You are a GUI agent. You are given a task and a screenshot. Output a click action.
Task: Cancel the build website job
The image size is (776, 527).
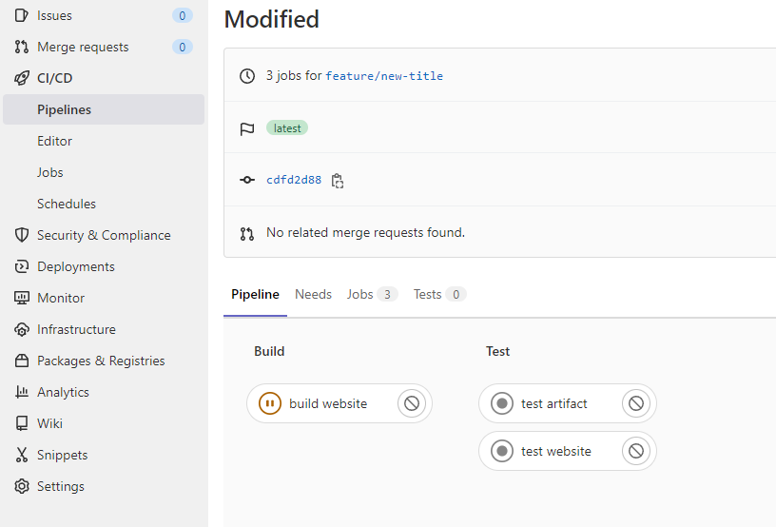click(x=411, y=403)
